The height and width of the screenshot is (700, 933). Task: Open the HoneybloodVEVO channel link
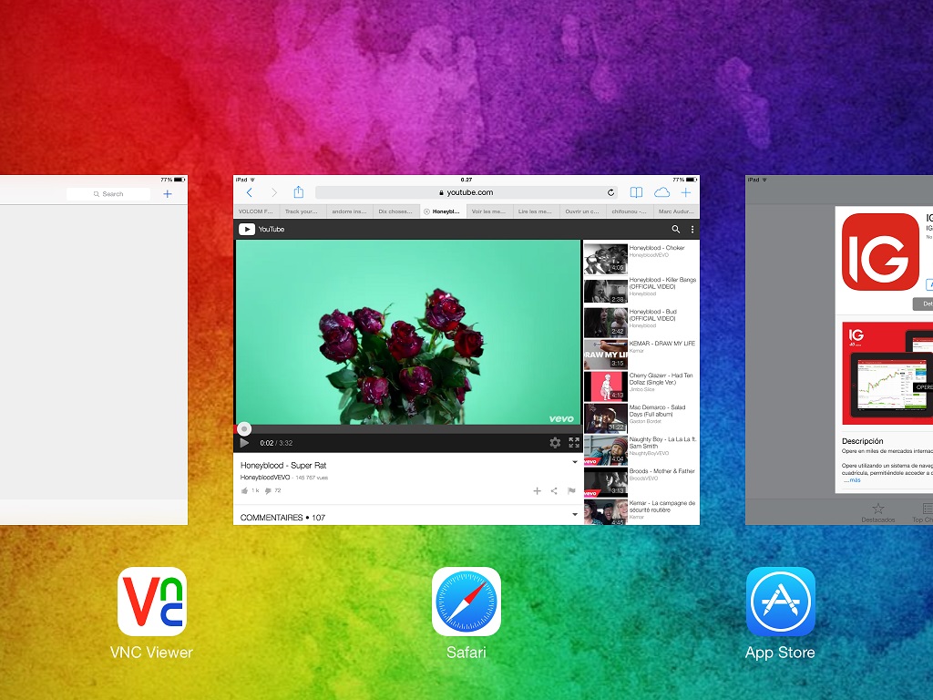click(x=265, y=478)
